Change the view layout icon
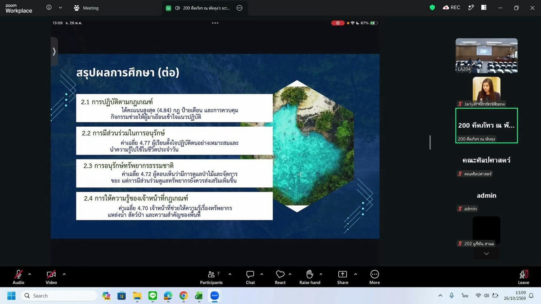The width and height of the screenshot is (541, 304). pyautogui.click(x=484, y=8)
